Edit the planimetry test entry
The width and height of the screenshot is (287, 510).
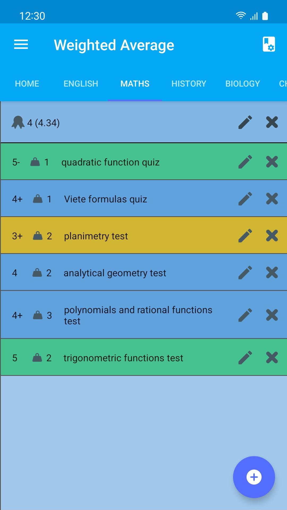(x=245, y=236)
